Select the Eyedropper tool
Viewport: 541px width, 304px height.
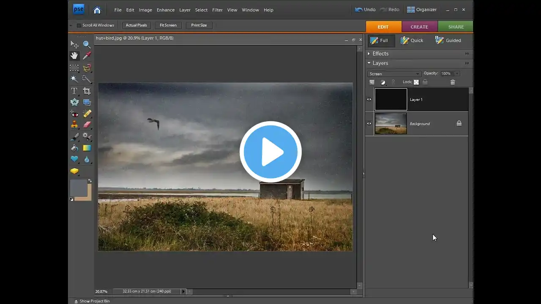pyautogui.click(x=87, y=56)
